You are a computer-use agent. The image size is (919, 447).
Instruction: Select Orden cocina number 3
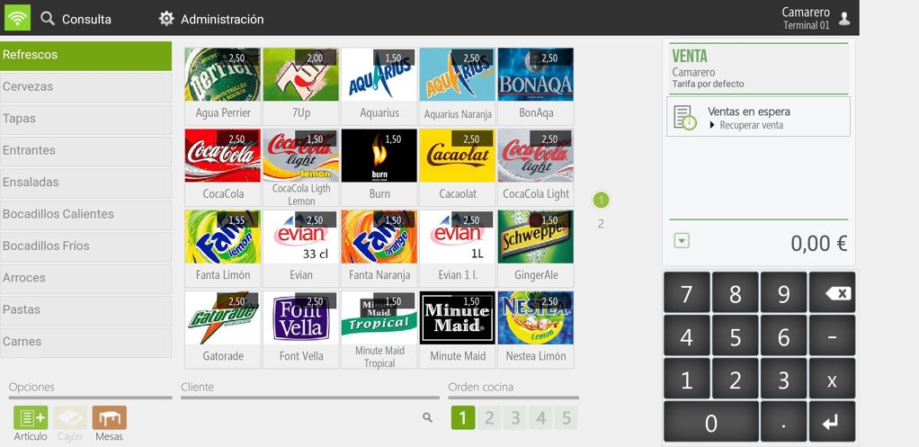515,418
